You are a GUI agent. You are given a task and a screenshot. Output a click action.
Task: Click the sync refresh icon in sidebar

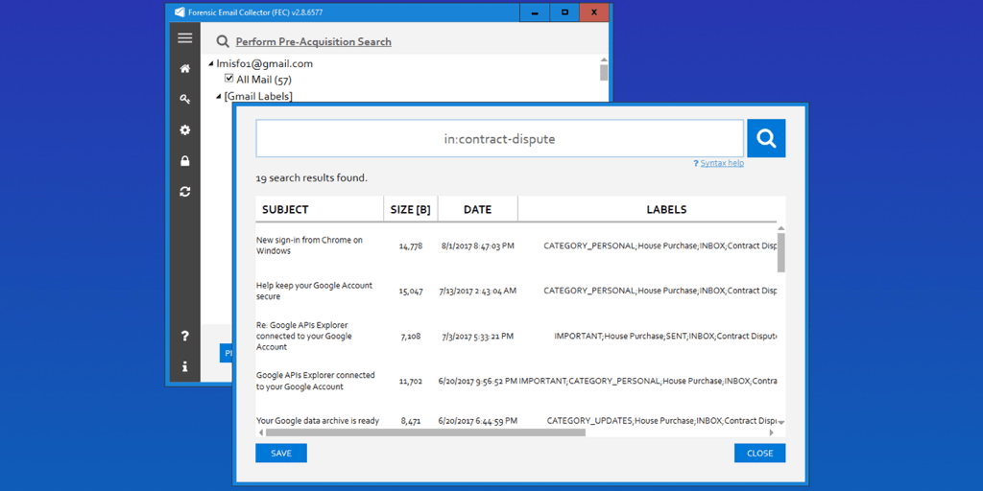[185, 192]
